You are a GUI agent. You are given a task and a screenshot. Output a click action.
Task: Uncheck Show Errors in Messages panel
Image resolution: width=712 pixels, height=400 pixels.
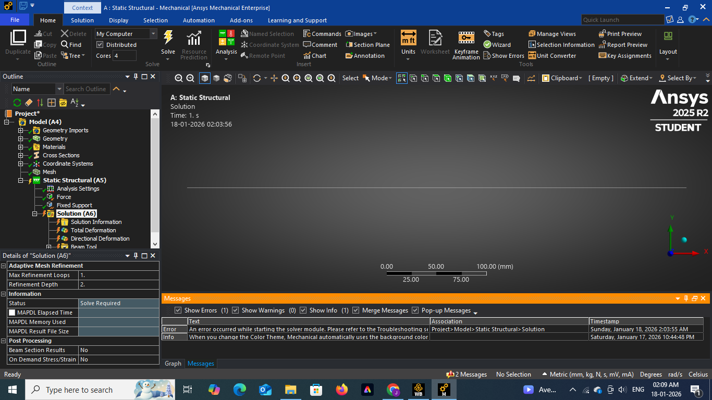click(x=178, y=310)
